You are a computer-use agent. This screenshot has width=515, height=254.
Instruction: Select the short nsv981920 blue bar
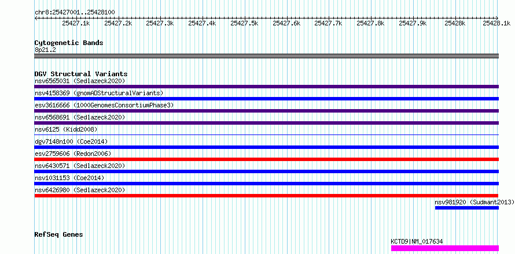pyautogui.click(x=467, y=208)
